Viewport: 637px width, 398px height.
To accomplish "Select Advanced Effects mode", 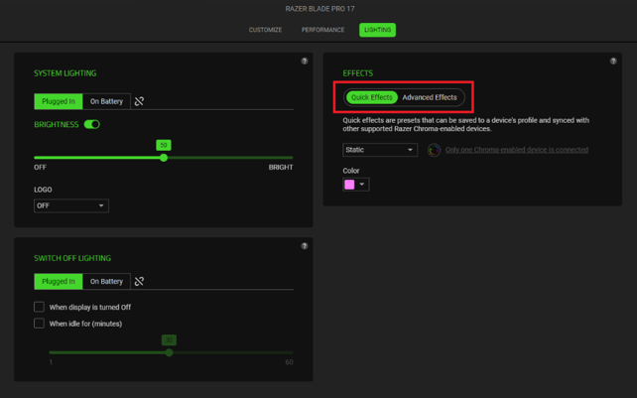I will [430, 97].
